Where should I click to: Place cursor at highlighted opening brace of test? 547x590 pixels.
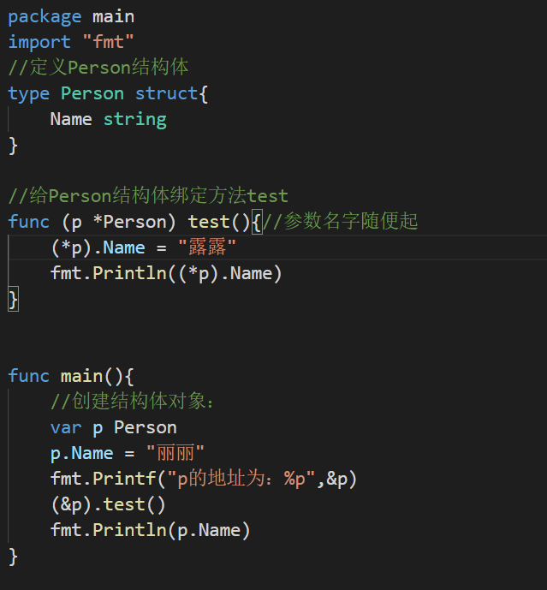coord(257,222)
